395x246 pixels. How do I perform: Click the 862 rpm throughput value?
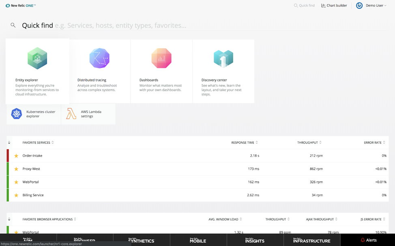(x=316, y=169)
